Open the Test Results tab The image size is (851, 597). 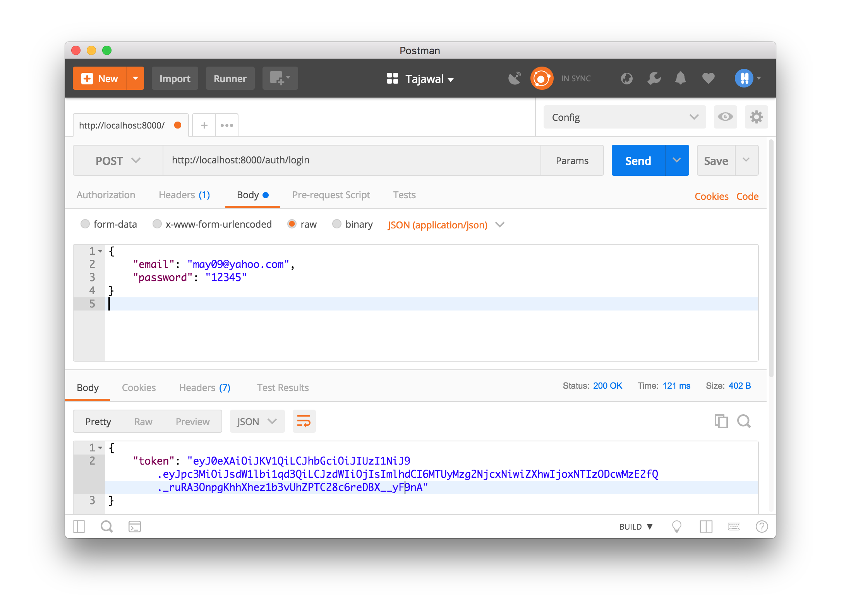coord(283,388)
